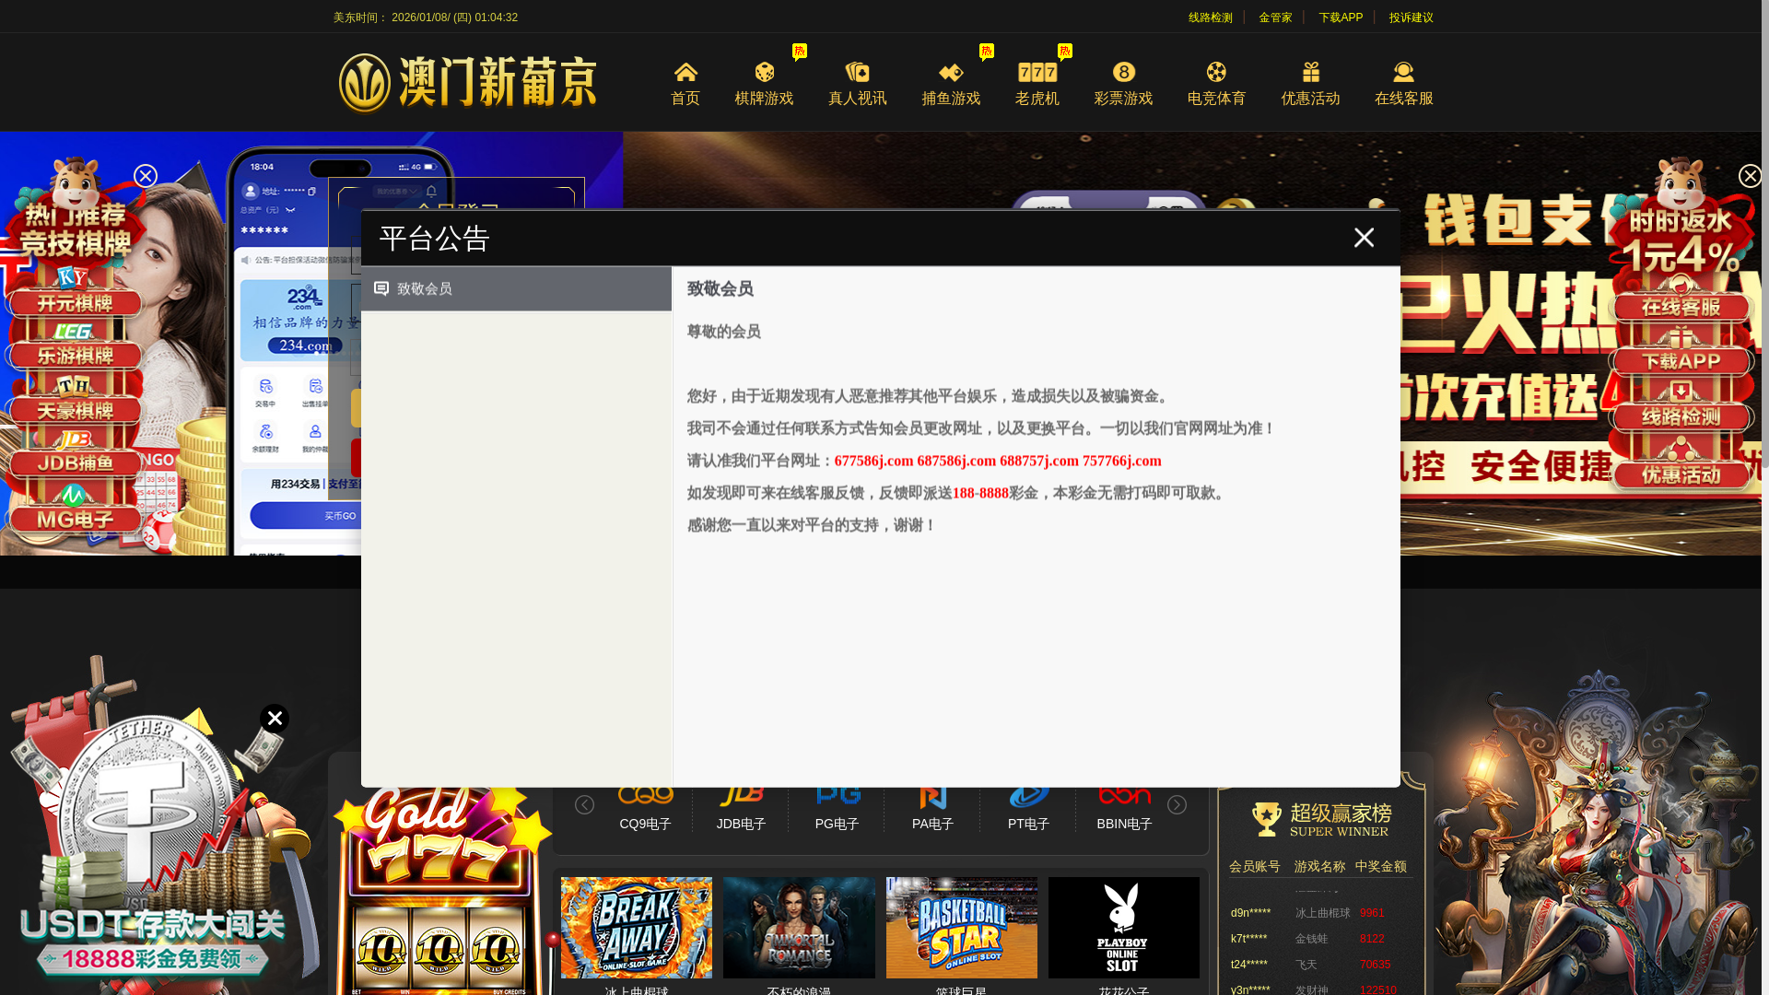The height and width of the screenshot is (995, 1769).
Task: Select the 致敬会员 announcement entry
Action: point(516,289)
